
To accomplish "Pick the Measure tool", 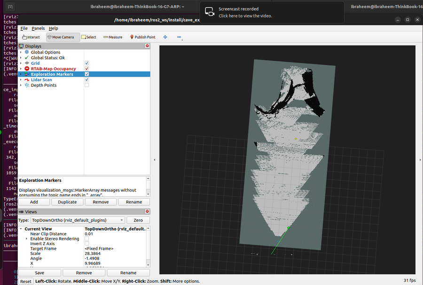I will [x=113, y=37].
